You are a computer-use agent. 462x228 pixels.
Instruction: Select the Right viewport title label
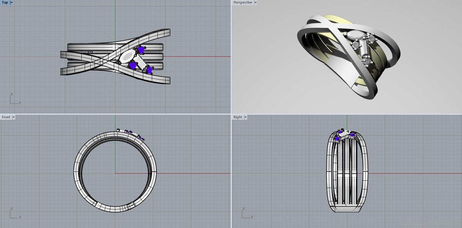[x=238, y=117]
